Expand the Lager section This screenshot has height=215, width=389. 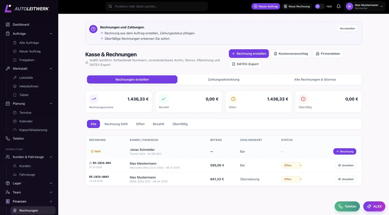tap(51, 183)
